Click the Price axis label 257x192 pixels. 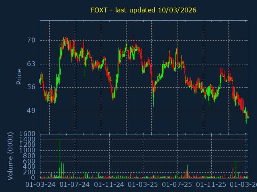[x=19, y=76]
